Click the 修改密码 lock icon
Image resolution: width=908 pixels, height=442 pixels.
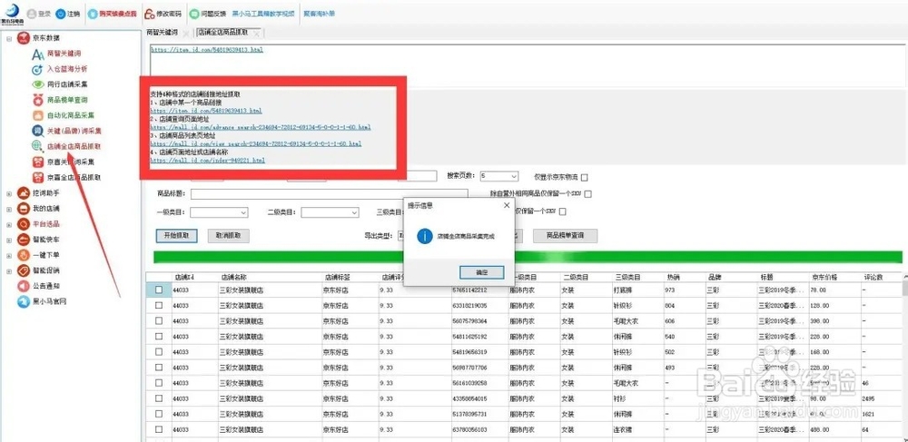149,14
